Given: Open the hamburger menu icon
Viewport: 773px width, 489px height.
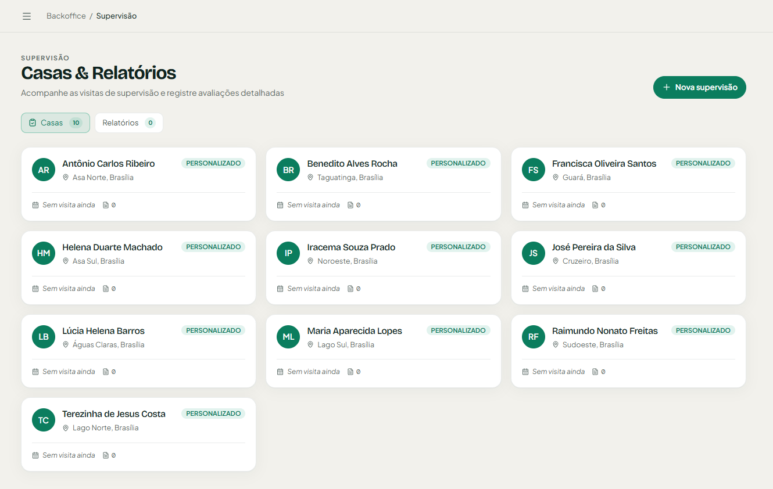Looking at the screenshot, I should 27,16.
